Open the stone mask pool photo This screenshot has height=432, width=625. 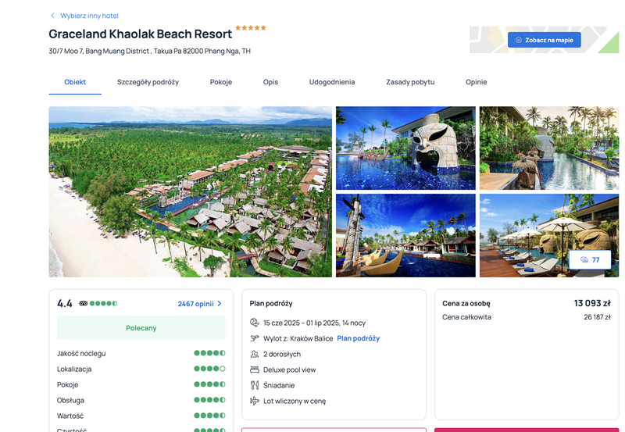pos(405,148)
